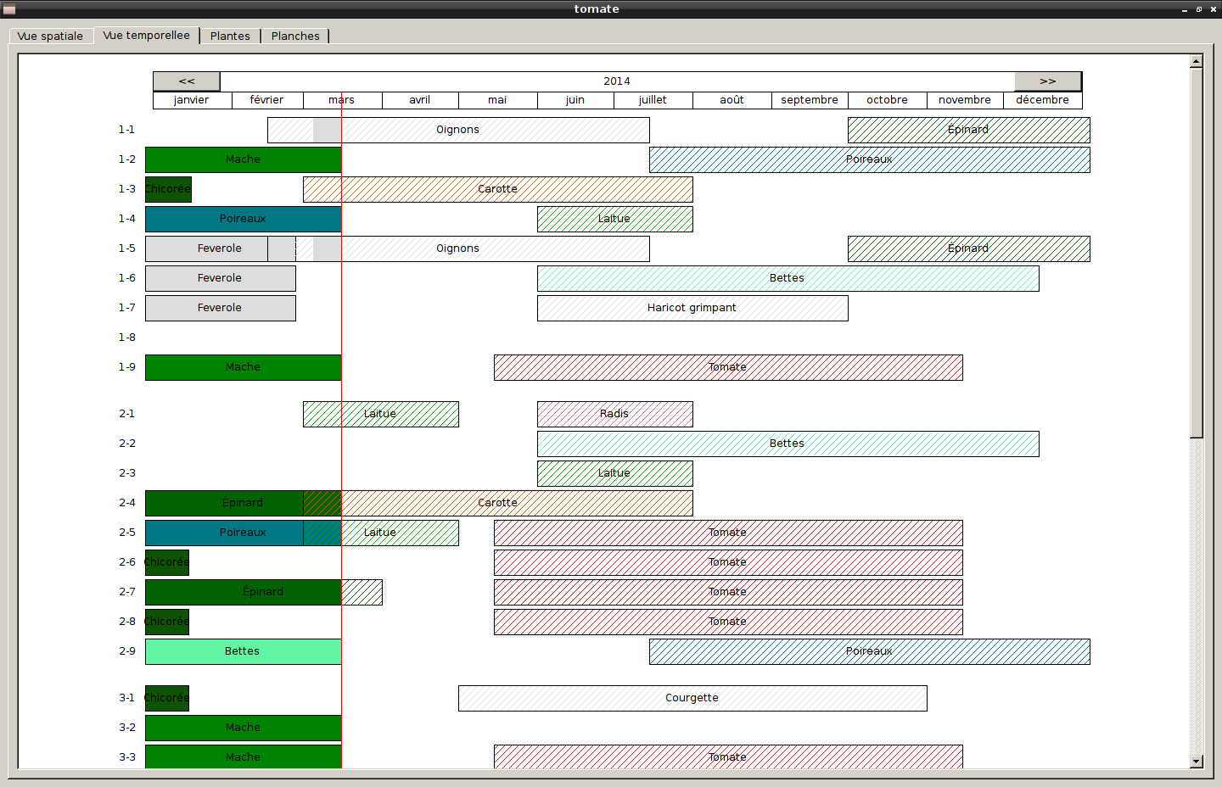Select Mache bar in row 3-2
The image size is (1222, 787).
click(243, 728)
